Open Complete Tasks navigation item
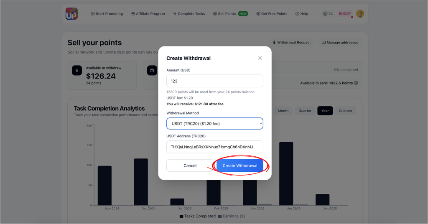428x224 pixels. point(189,14)
